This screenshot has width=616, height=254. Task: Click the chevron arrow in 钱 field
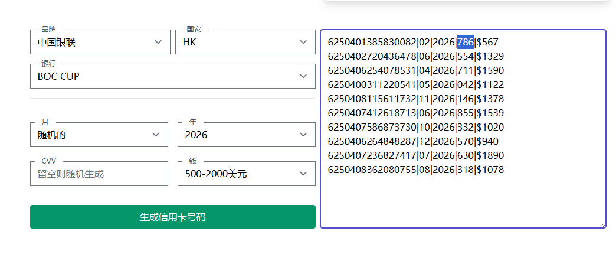click(x=303, y=174)
